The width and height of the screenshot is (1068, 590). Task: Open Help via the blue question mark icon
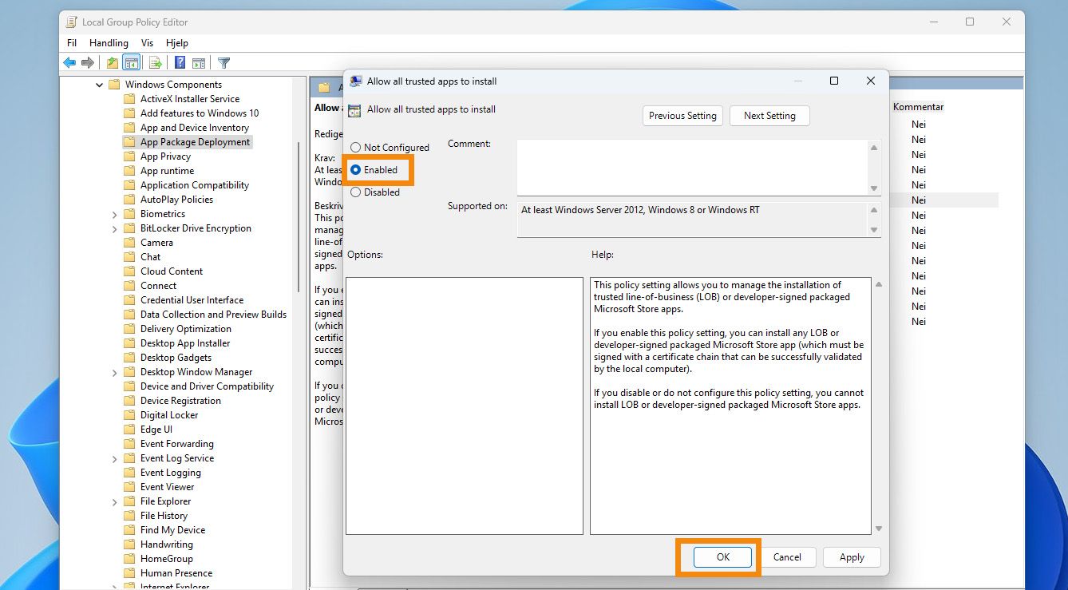(180, 63)
